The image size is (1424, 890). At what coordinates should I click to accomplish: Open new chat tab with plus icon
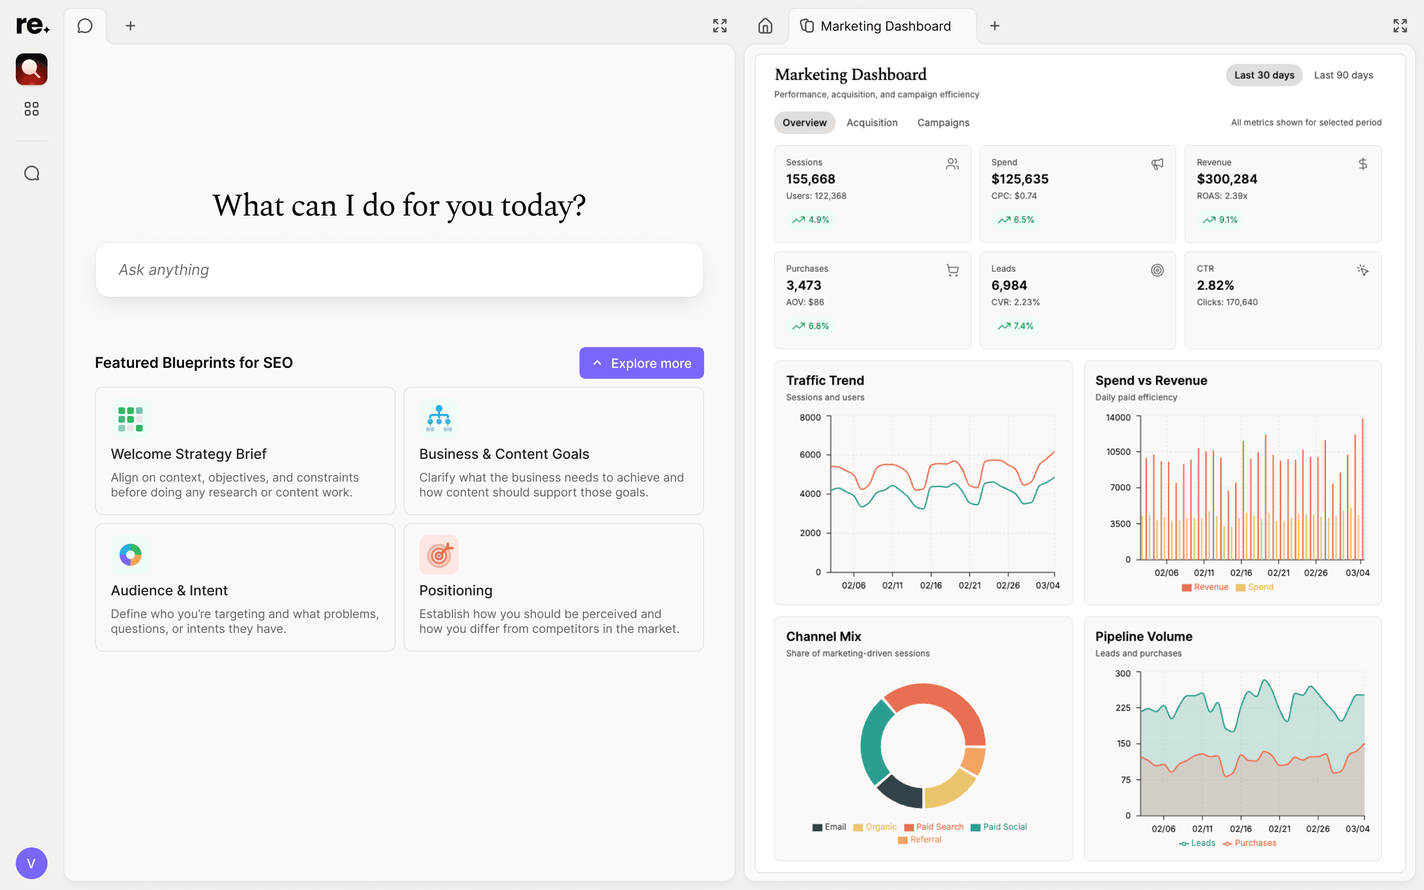point(131,26)
